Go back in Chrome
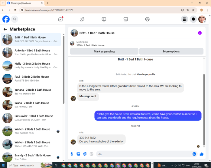The height and width of the screenshot is (168, 211). 3,10
